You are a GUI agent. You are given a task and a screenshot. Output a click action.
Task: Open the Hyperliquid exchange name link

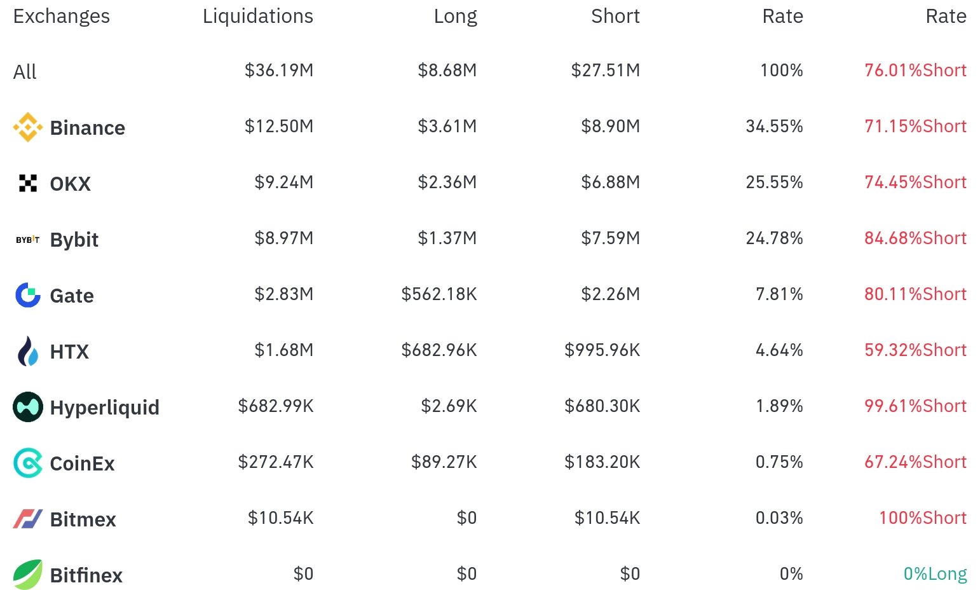point(105,408)
